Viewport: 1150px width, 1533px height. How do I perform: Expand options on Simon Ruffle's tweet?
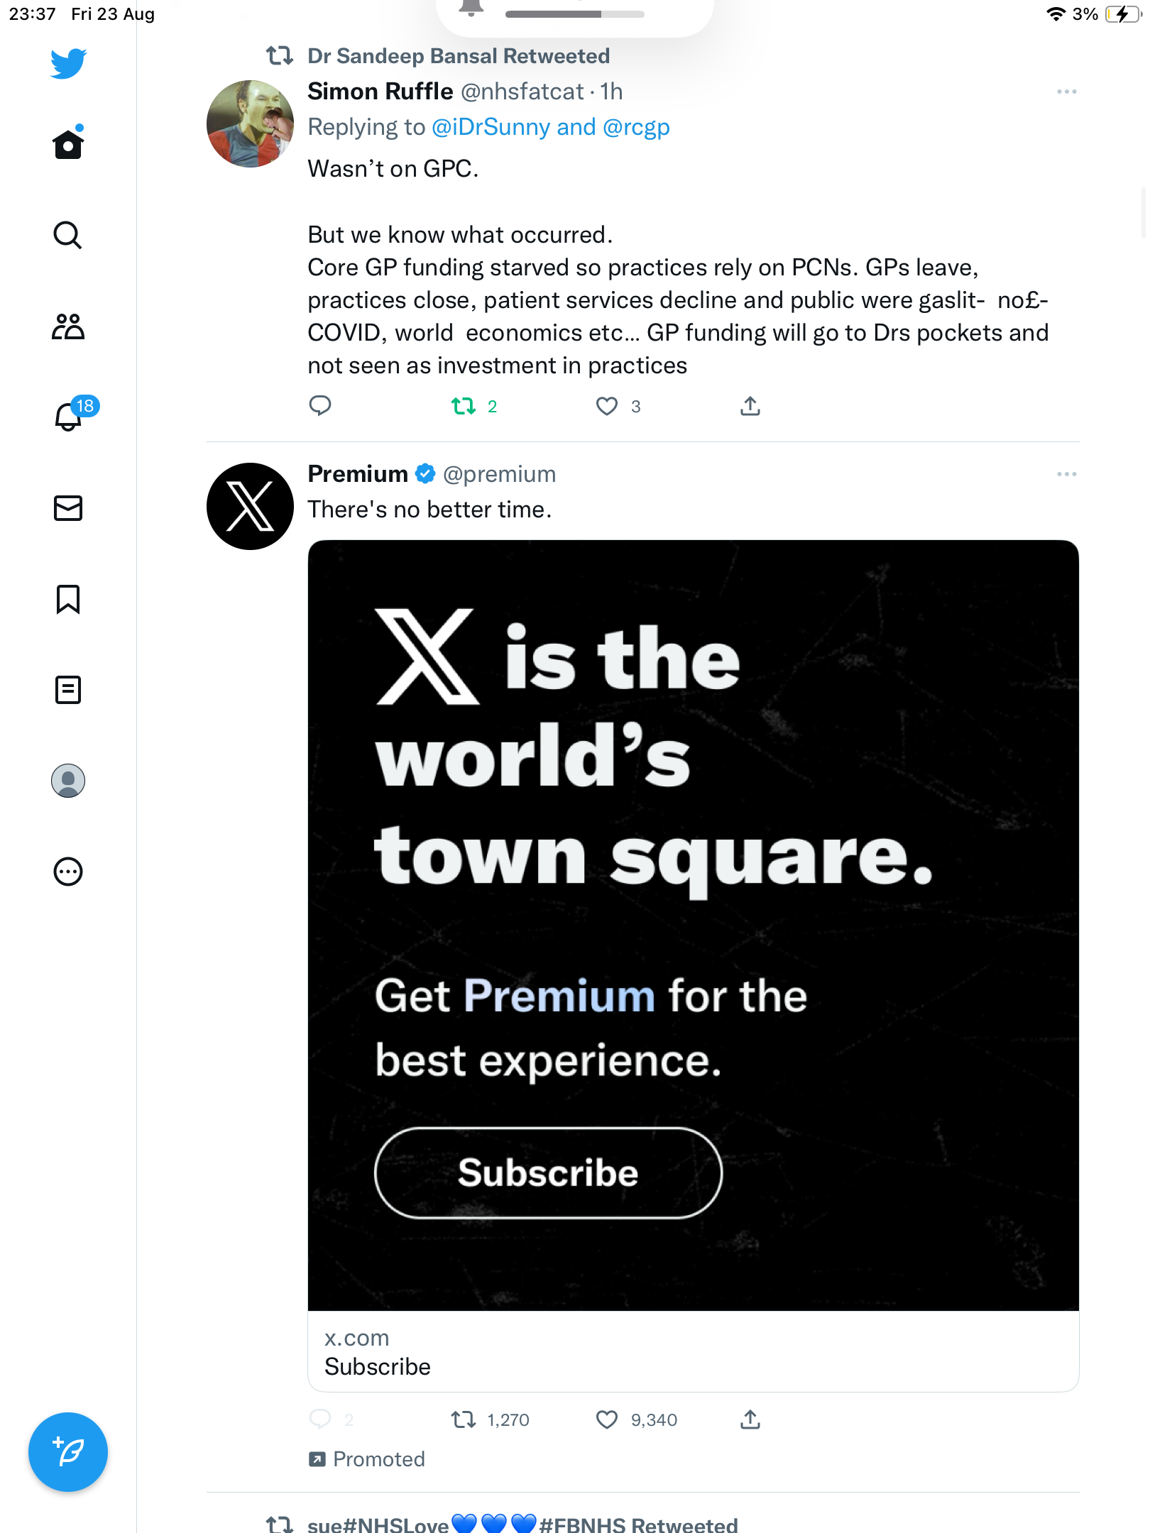pos(1066,92)
